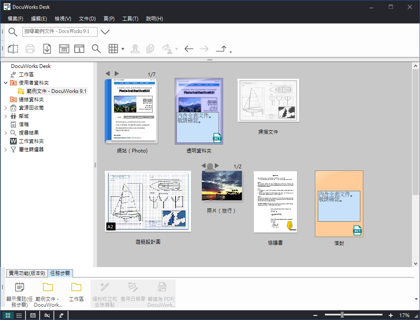Click the search sample documents input field

tap(60, 32)
